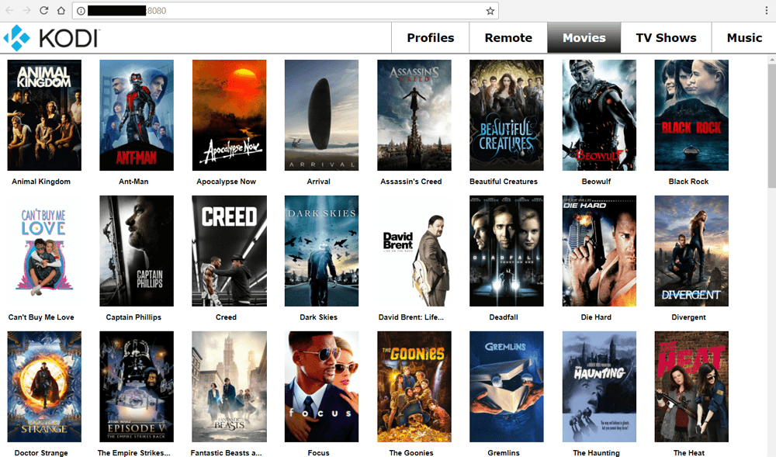
Task: Click the browser back arrow
Action: (9, 10)
